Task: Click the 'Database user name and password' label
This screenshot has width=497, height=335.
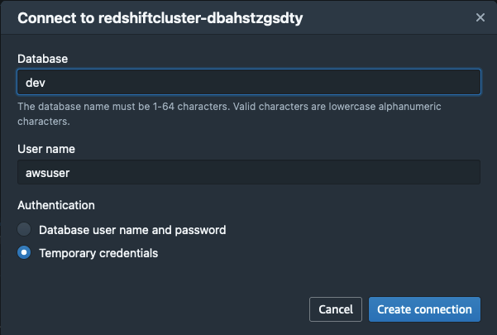Action: (x=132, y=230)
